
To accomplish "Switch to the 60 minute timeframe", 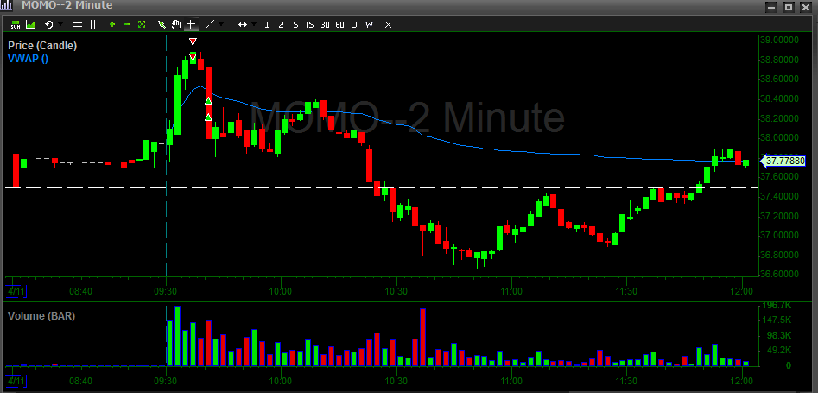I will pyautogui.click(x=339, y=24).
